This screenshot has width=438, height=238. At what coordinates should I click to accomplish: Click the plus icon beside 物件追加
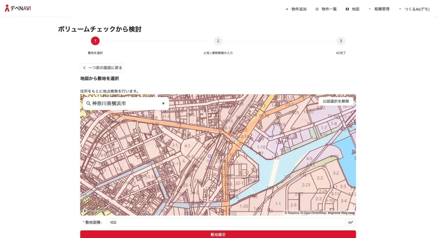pyautogui.click(x=287, y=9)
